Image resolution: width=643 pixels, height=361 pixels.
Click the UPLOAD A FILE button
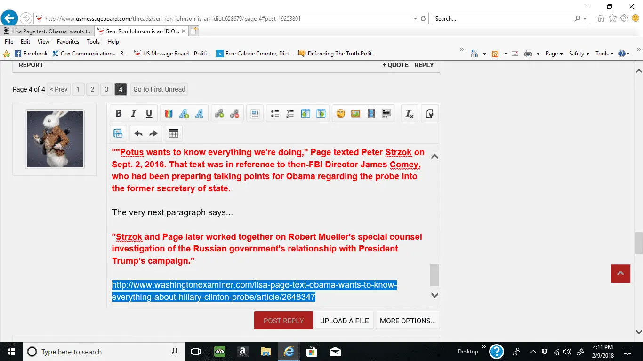click(x=344, y=321)
